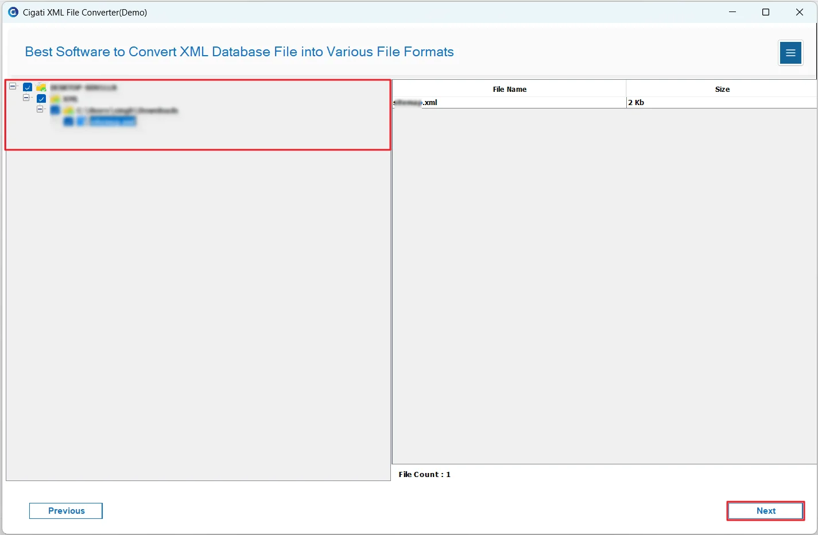This screenshot has width=818, height=535.
Task: Close the Cigati XML File Converter window
Action: [x=800, y=12]
